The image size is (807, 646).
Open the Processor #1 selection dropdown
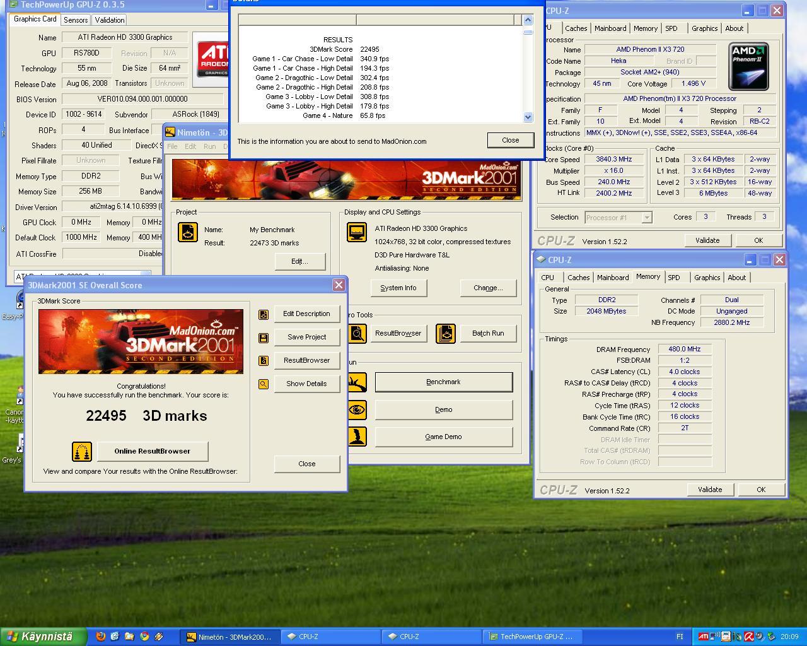(x=646, y=218)
